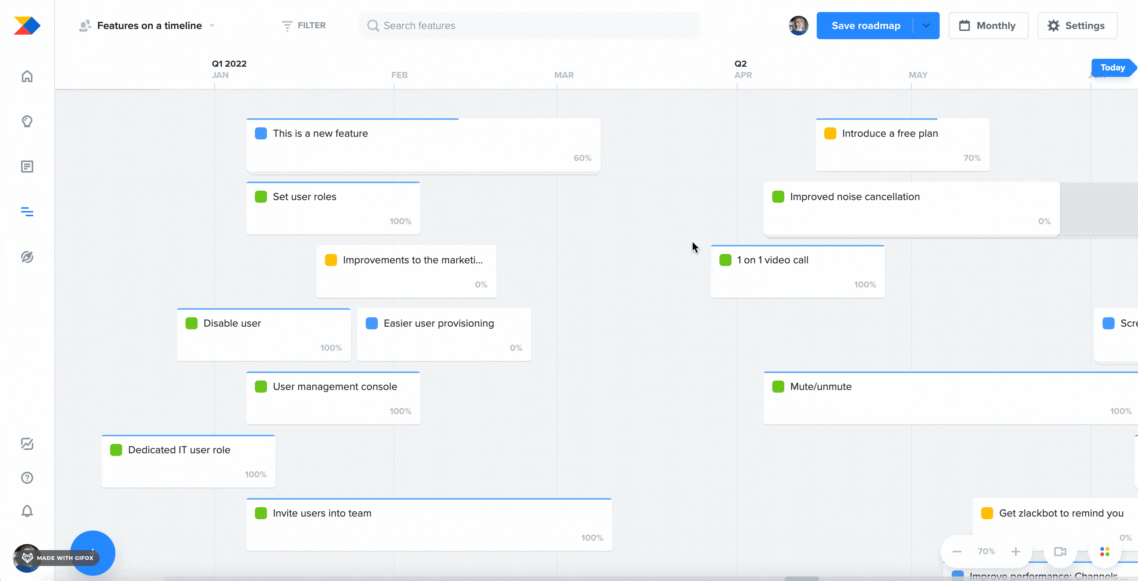This screenshot has height=581, width=1138.
Task: Click the Features on a timeline title
Action: [x=149, y=26]
